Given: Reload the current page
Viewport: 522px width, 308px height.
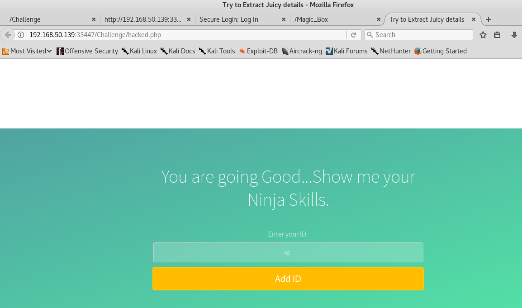Looking at the screenshot, I should 354,35.
